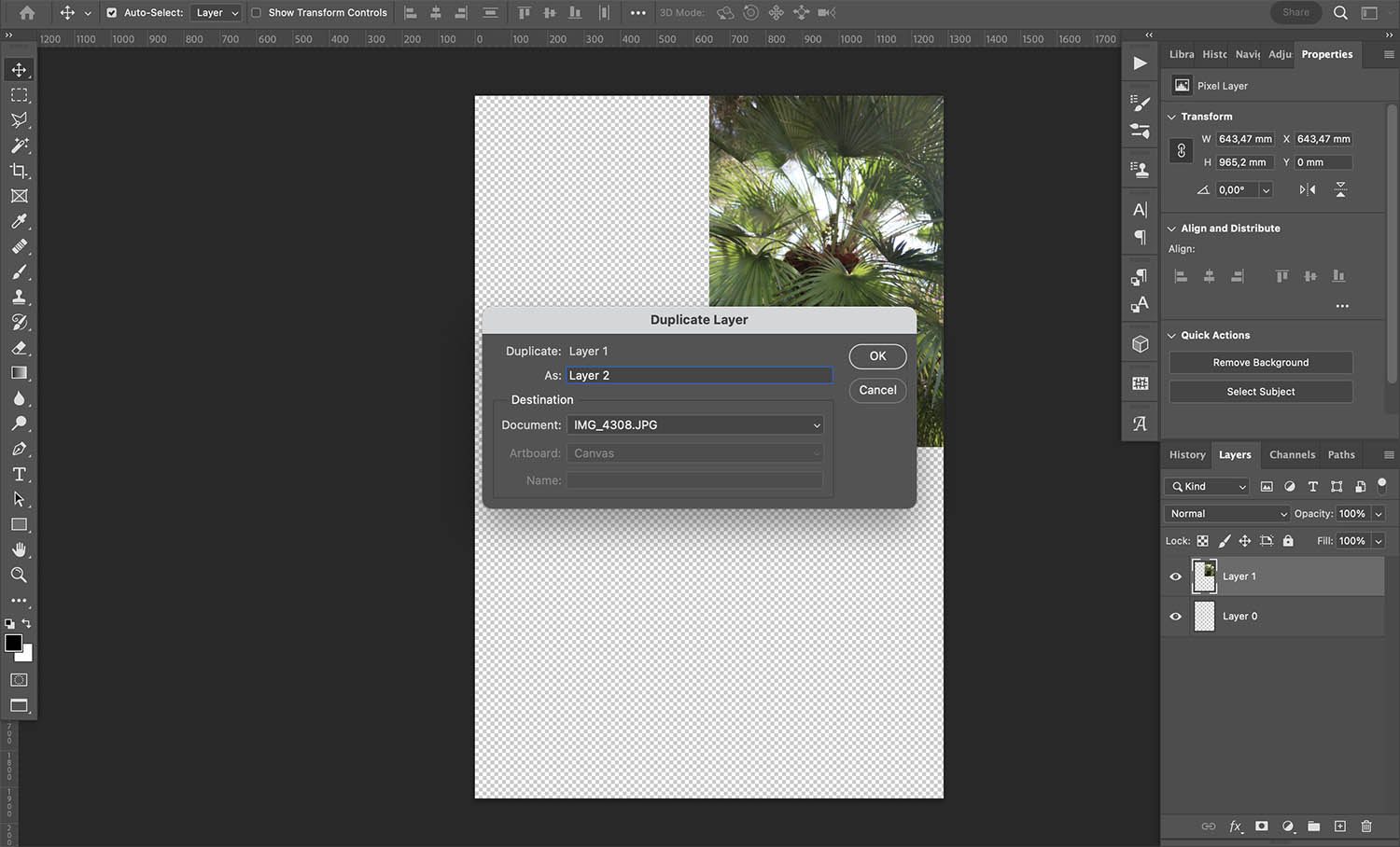
Task: Enable the Auto-Select checkbox
Action: pos(112,12)
